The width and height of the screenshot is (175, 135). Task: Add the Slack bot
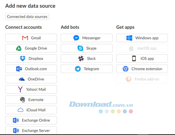point(87,58)
